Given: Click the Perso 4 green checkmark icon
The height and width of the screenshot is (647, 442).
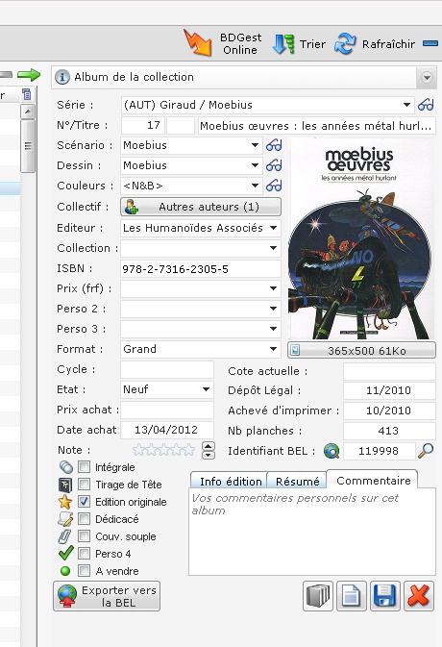Looking at the screenshot, I should (x=66, y=553).
